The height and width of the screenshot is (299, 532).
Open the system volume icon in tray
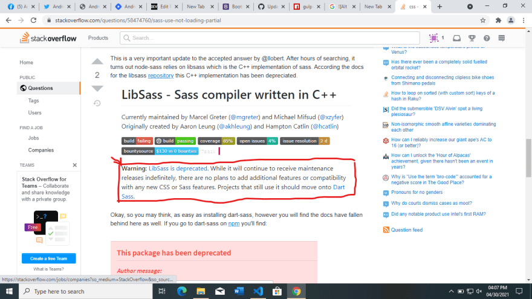pos(479,291)
